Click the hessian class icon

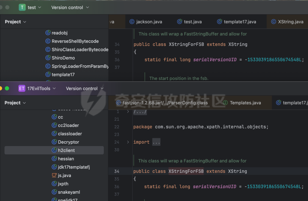coord(54,158)
